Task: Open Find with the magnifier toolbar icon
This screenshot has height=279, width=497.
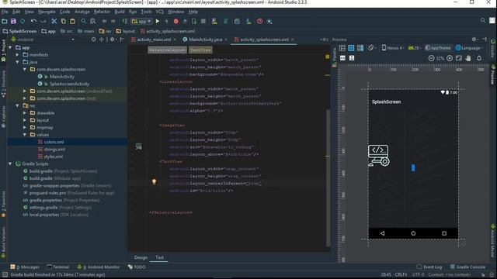Action: [83, 21]
